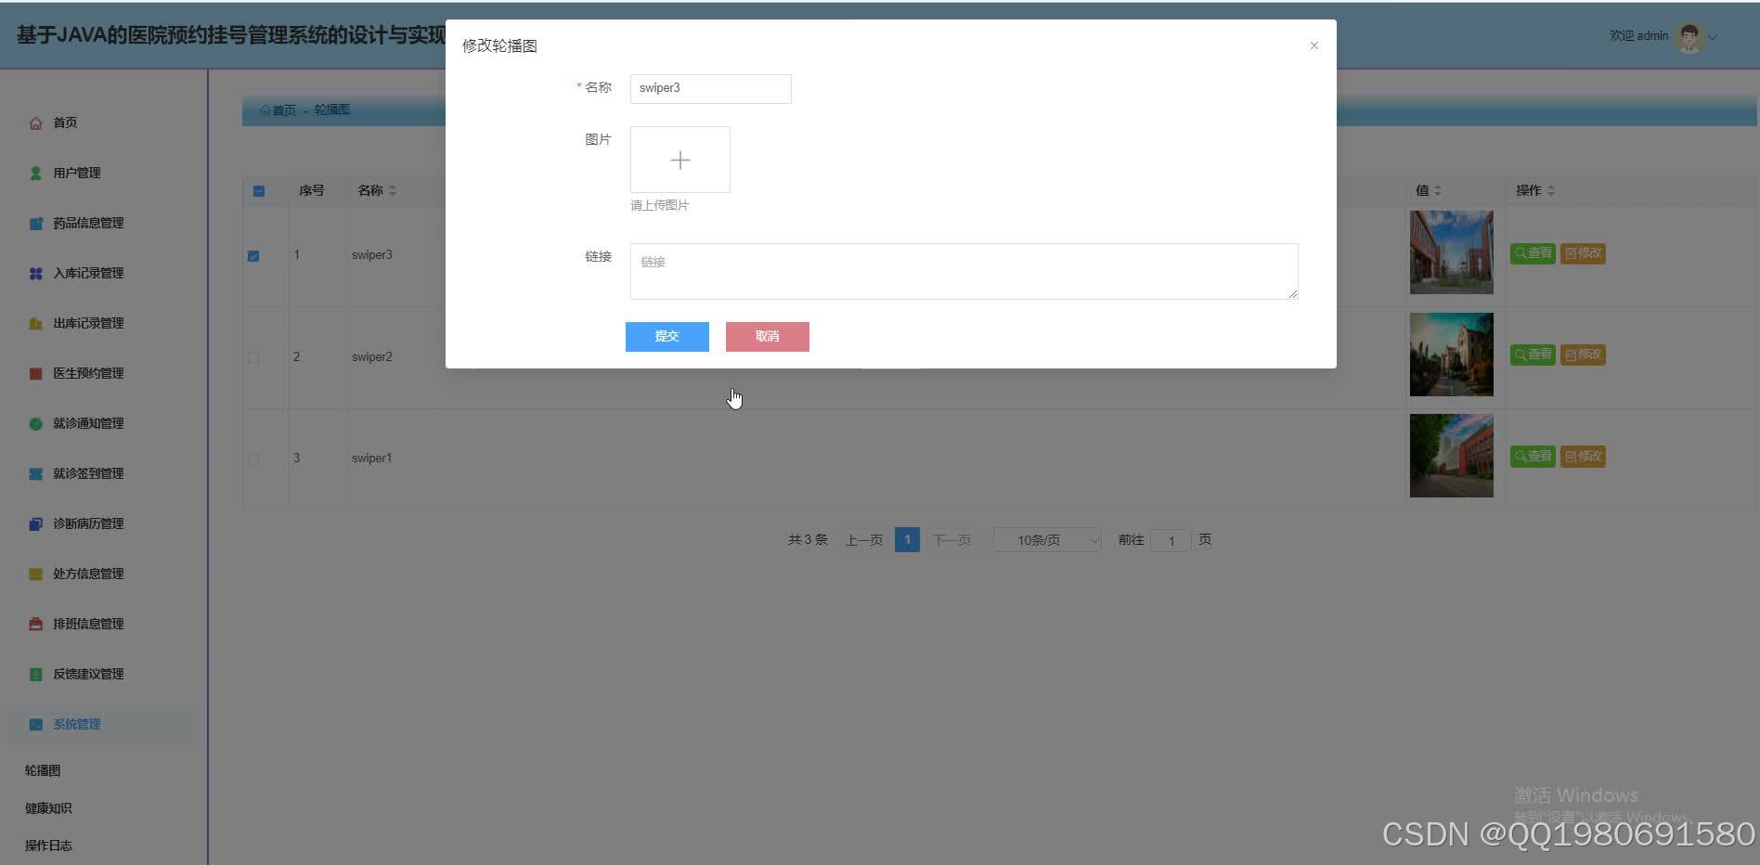
Task: Click the 用户管理 user icon
Action: coord(35,172)
